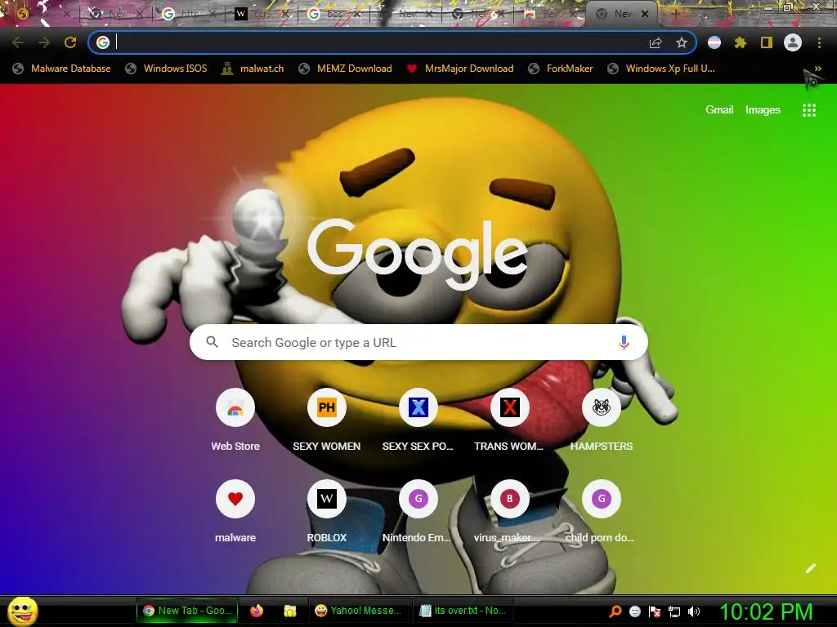This screenshot has width=837, height=627.
Task: Share this page via the share icon
Action: click(656, 42)
